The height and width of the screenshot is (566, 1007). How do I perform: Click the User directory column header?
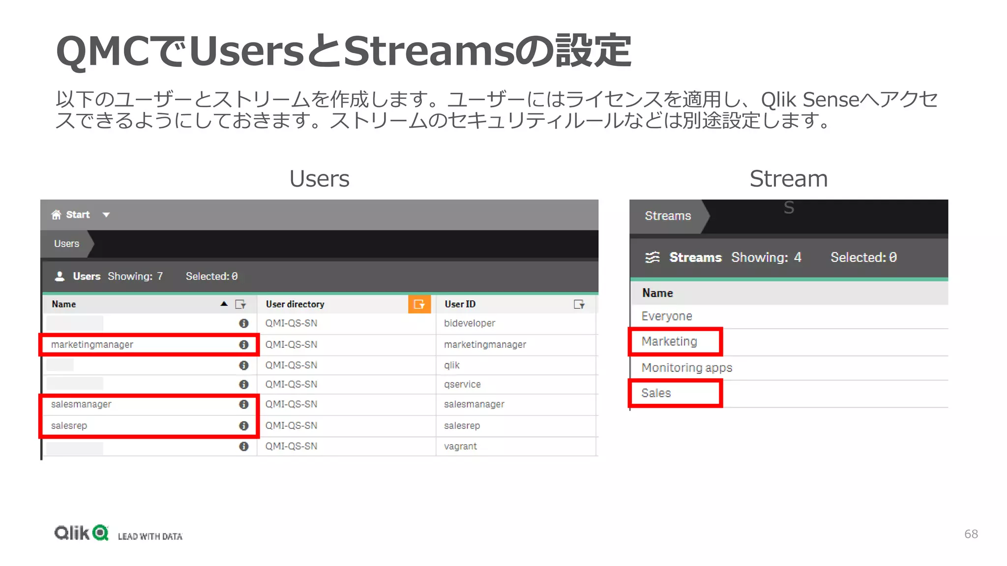(x=295, y=304)
